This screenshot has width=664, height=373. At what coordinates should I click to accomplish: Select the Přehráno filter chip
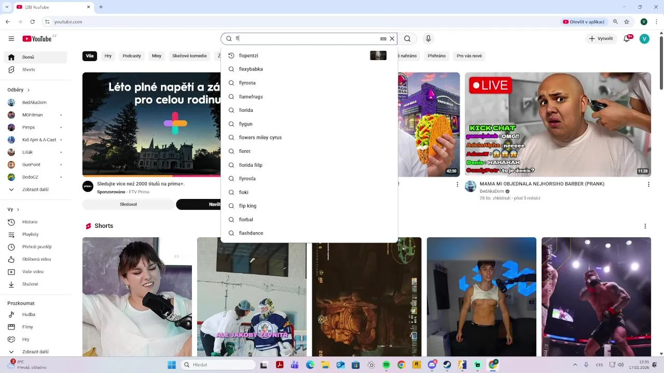pos(437,56)
